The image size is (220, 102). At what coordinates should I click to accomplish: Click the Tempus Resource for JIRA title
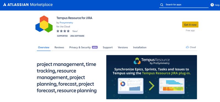point(74,18)
